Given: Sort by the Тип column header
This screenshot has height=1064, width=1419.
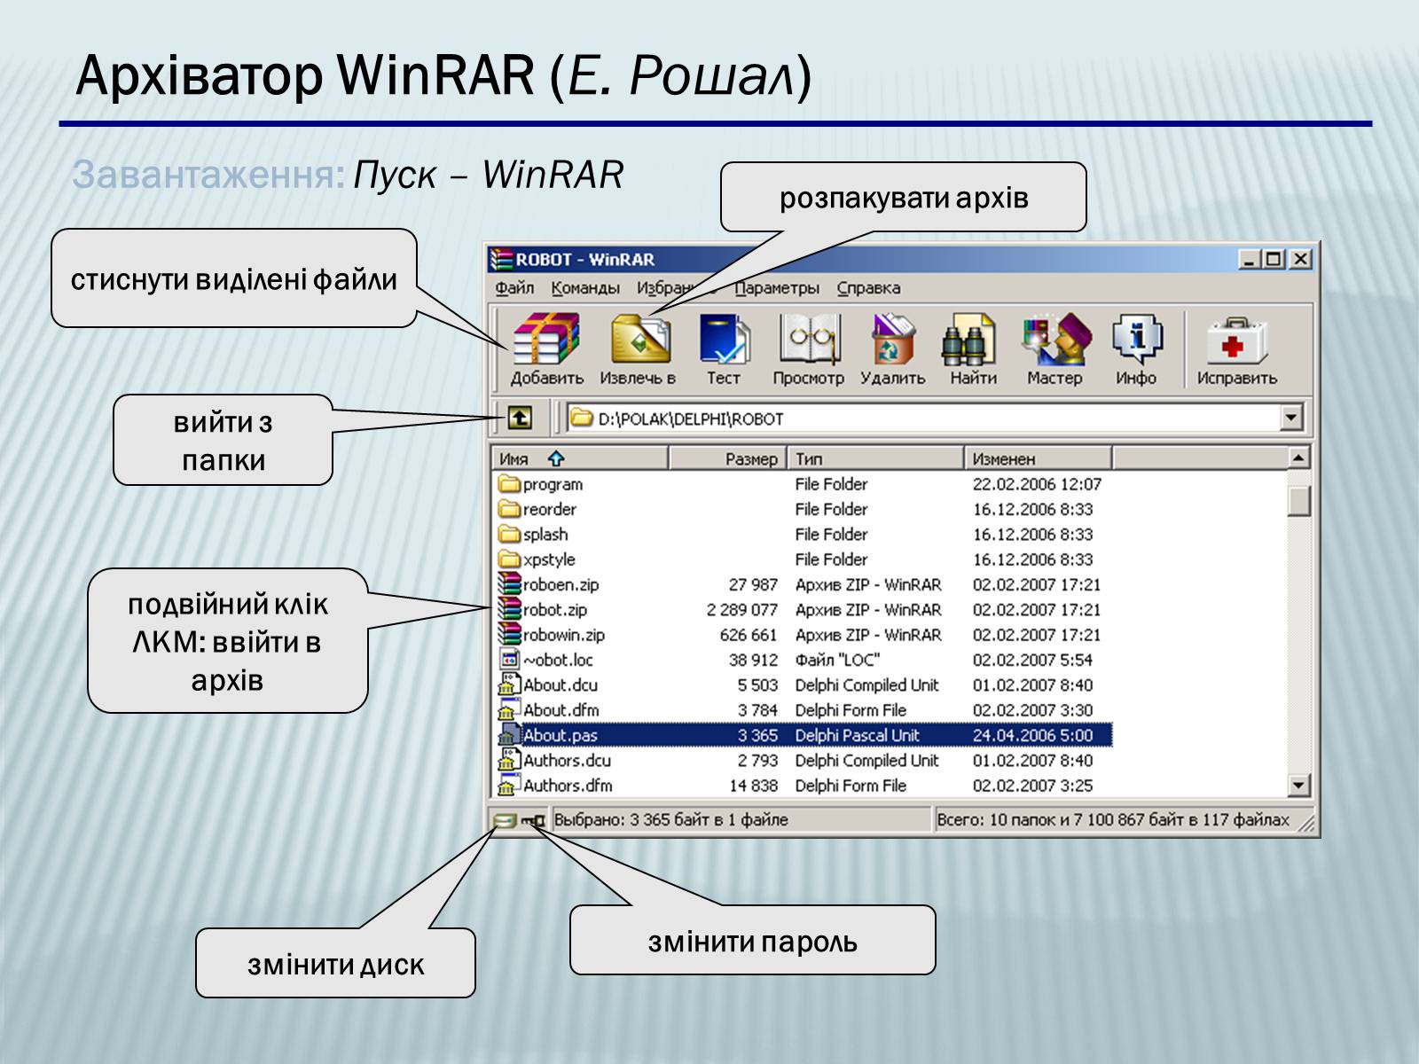Looking at the screenshot, I should click(x=875, y=458).
